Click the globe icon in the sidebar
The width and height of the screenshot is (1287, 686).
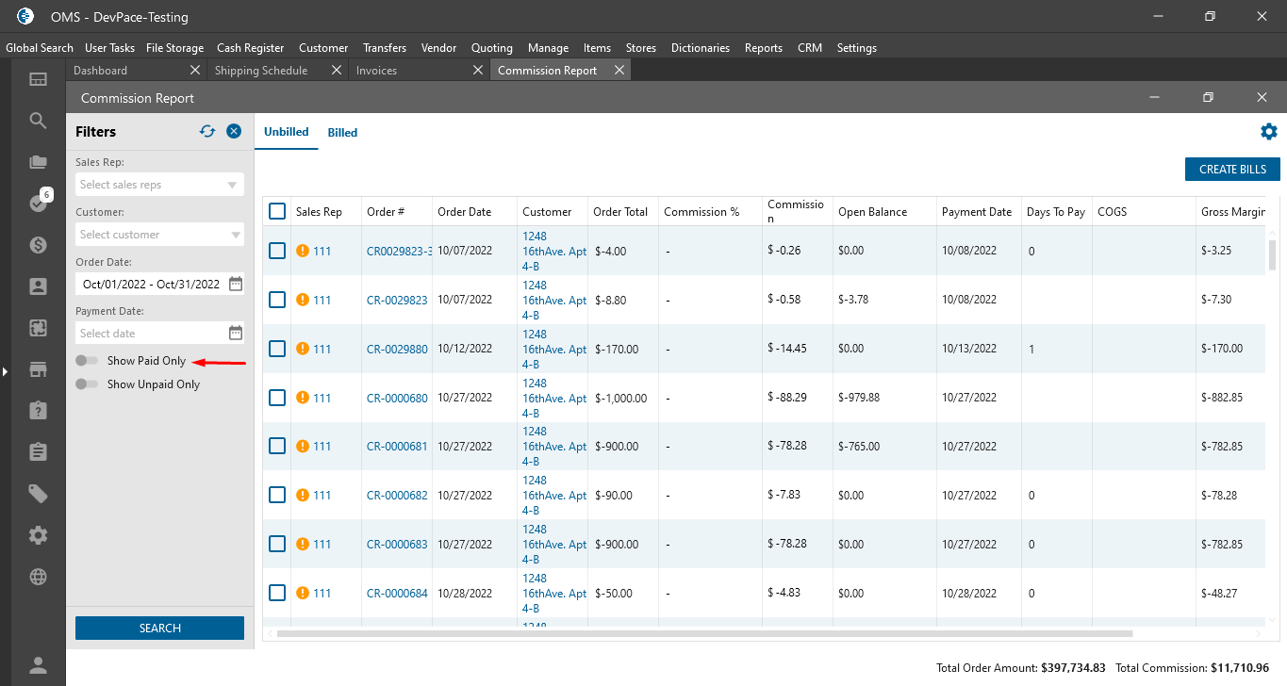click(x=38, y=577)
